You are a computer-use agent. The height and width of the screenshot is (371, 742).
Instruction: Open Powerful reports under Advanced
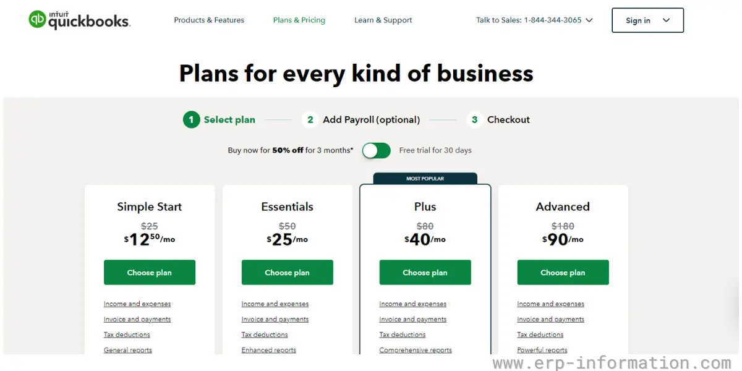(542, 350)
